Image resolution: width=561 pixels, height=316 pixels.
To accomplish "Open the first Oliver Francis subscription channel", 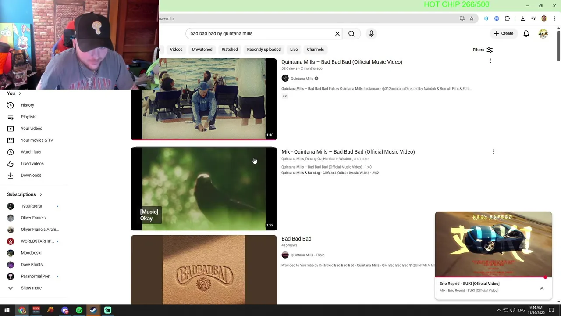I will (x=34, y=218).
